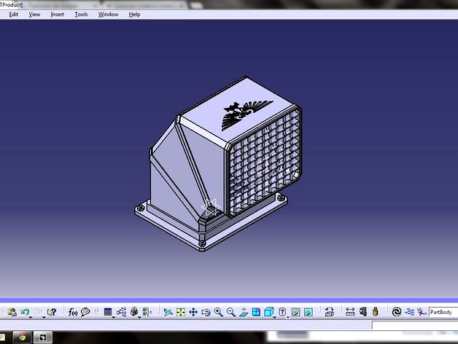Open the Insert menu
This screenshot has width=458, height=344.
(58, 15)
